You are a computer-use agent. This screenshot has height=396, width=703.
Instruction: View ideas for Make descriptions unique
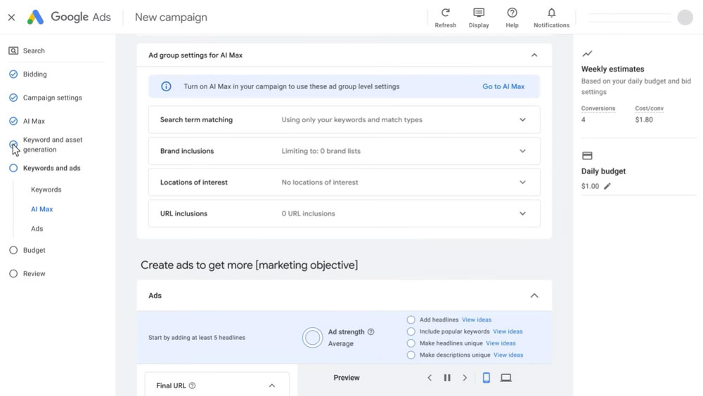(508, 355)
